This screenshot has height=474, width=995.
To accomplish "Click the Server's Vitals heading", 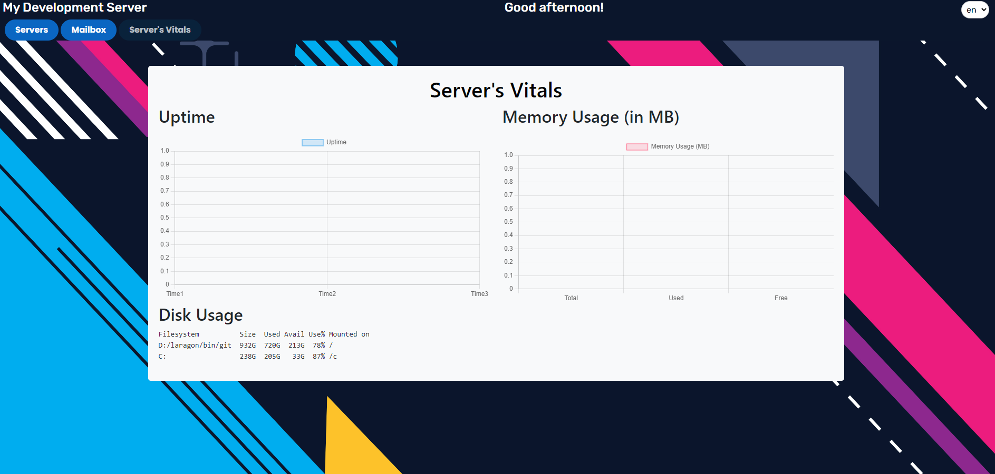I will pyautogui.click(x=496, y=91).
